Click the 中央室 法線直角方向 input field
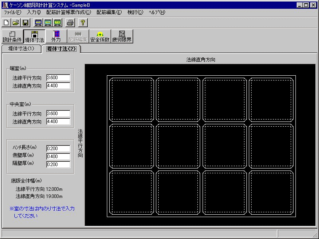 [58, 121]
